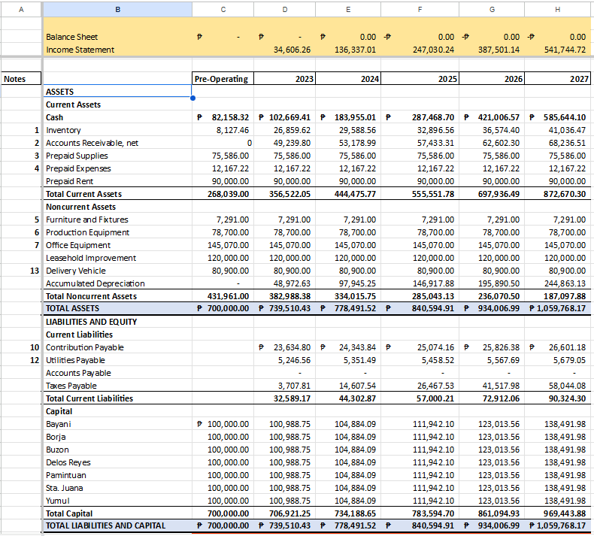594x536 pixels.
Task: Select the "TOTAL ASSETS" row label
Action: [x=73, y=308]
